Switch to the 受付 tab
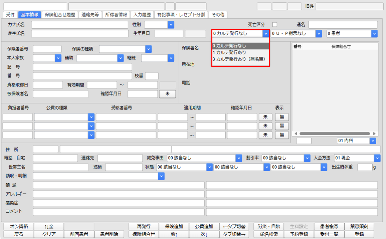 (11, 15)
